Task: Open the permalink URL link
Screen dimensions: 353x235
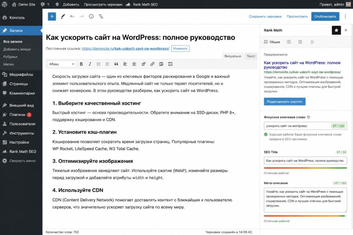Action: (x=125, y=49)
